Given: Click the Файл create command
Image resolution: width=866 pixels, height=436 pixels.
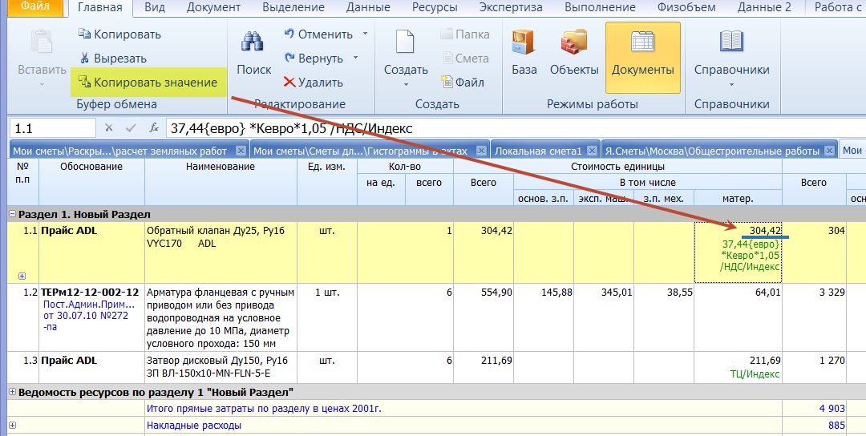Looking at the screenshot, I should pos(463,83).
